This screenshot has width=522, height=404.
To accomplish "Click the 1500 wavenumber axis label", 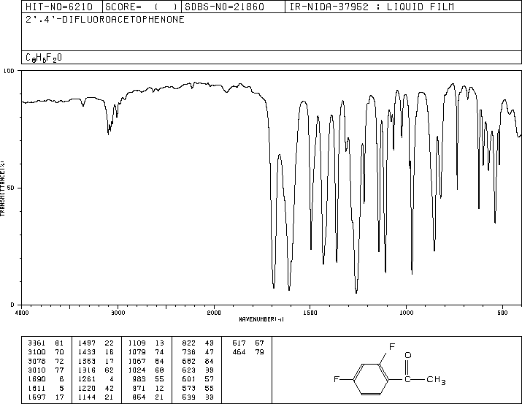I will [x=310, y=313].
